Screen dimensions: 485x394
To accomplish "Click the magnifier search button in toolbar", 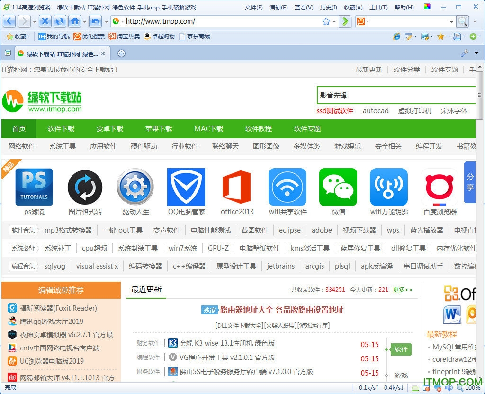I will (463, 21).
